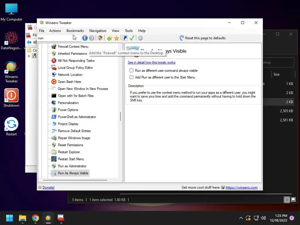The height and width of the screenshot is (225, 300).
Task: Open the Help menu
Action: (142, 30)
